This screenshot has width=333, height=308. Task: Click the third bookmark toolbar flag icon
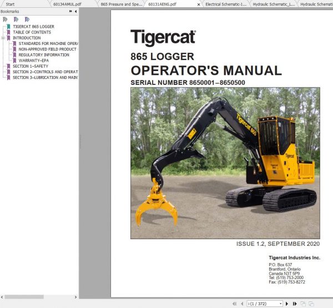(x=27, y=19)
